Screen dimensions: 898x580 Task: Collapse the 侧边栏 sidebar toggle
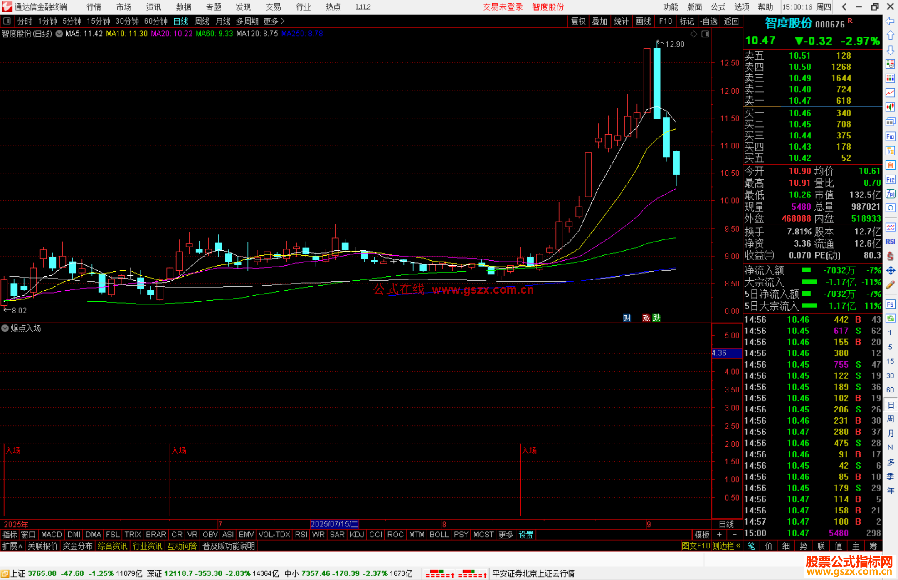click(726, 546)
